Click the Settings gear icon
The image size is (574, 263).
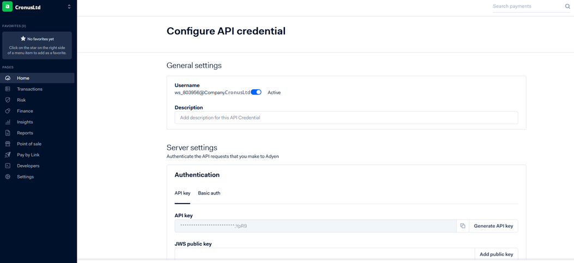[8, 177]
